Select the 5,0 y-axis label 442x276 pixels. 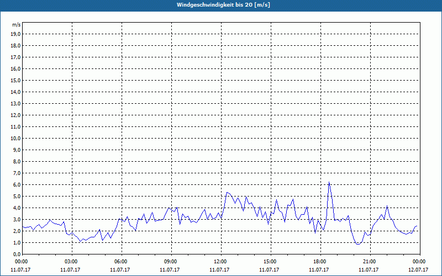click(x=17, y=197)
